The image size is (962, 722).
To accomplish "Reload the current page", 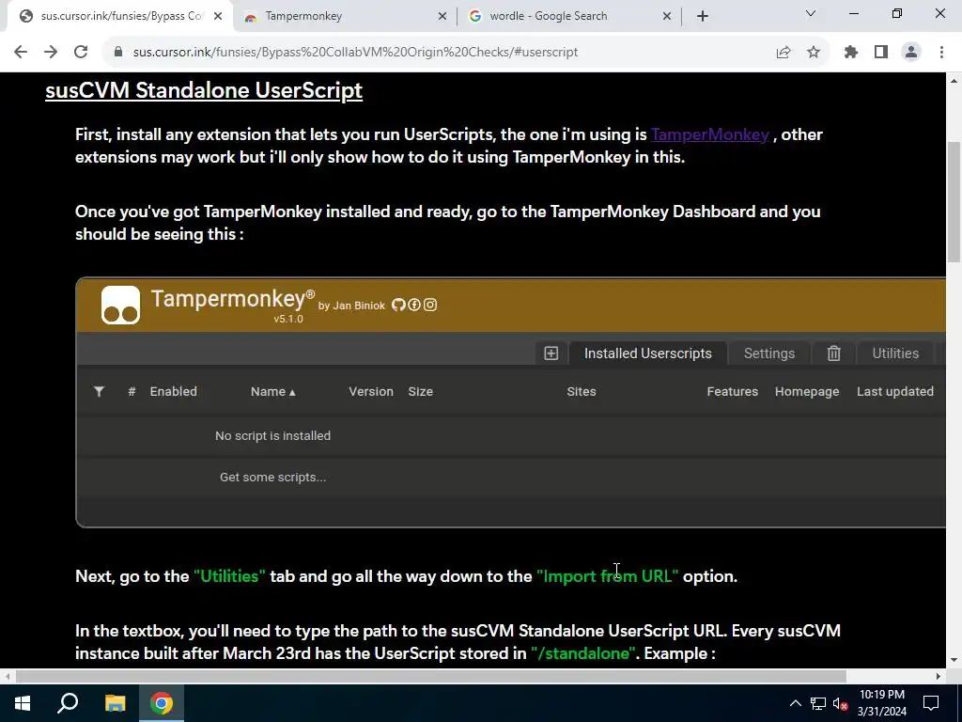I will point(81,53).
